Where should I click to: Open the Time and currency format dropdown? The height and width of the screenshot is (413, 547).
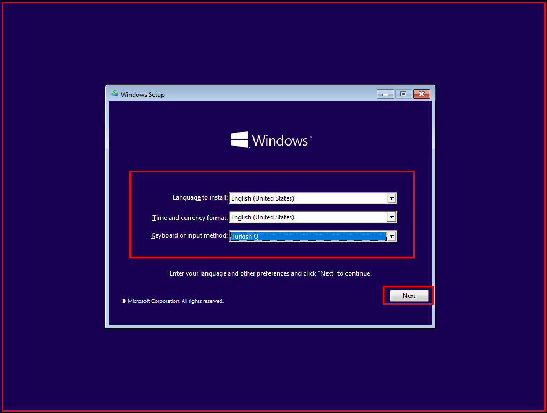pyautogui.click(x=313, y=217)
